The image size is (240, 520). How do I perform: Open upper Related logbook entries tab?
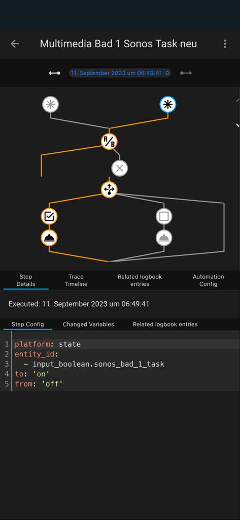click(x=140, y=280)
